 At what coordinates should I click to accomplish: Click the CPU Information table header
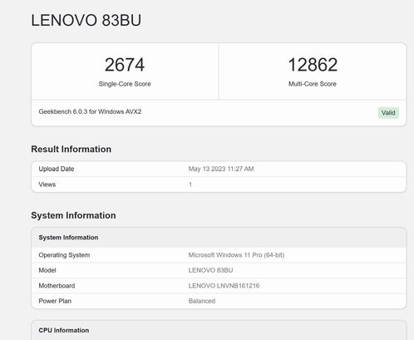219,330
